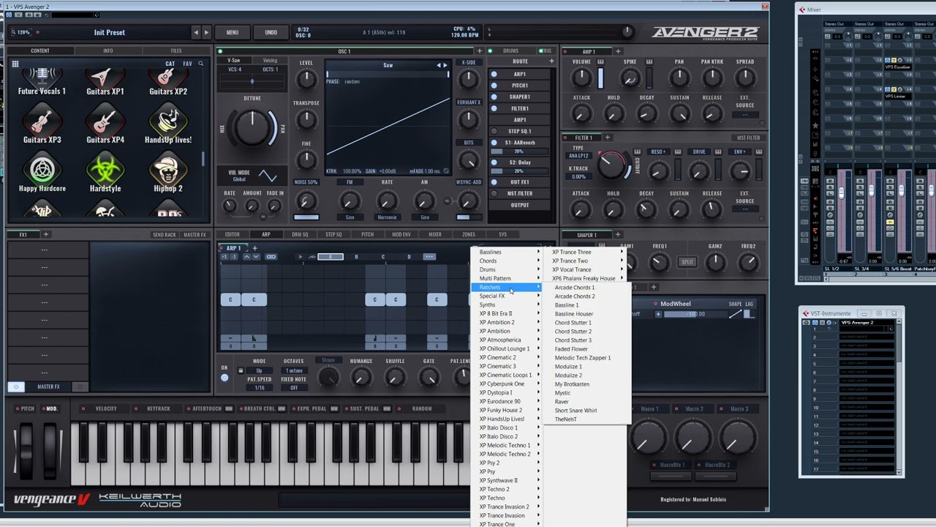Switch the content browser to grid view
The image size is (936, 527).
(15, 64)
